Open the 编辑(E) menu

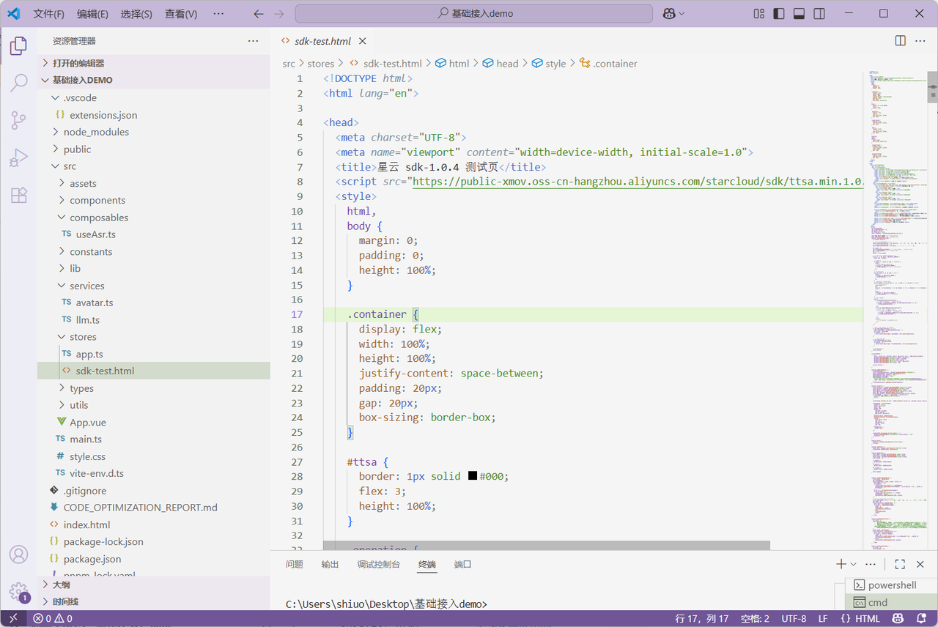[x=92, y=14]
